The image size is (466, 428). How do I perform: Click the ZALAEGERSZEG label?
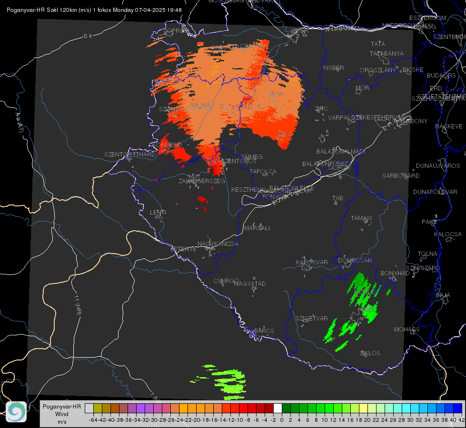(202, 181)
